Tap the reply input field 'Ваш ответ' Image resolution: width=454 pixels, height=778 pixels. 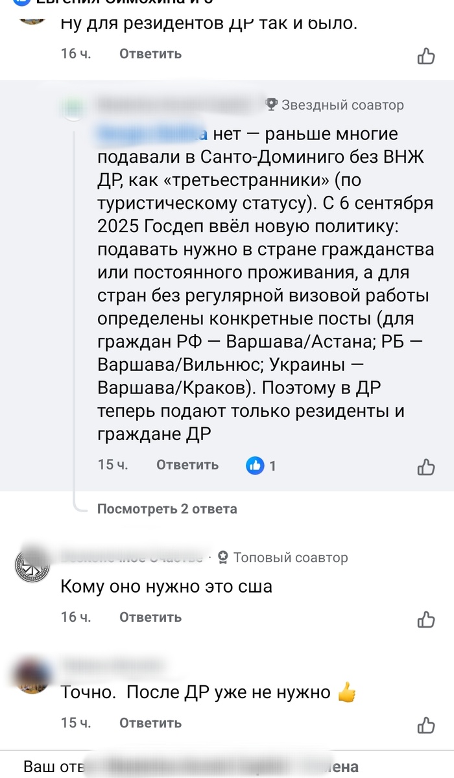point(227,764)
